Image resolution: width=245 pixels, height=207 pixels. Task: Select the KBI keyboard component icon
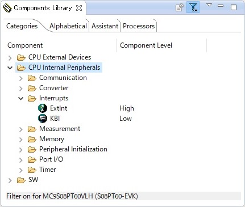43,119
